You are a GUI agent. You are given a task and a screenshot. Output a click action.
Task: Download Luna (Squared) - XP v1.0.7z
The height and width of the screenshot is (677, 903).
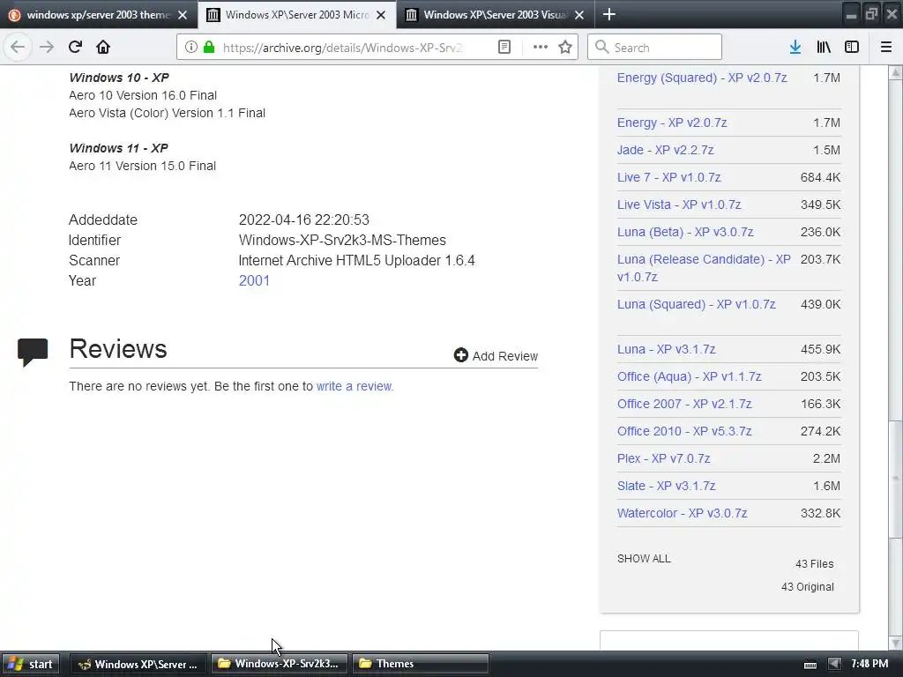pyautogui.click(x=697, y=304)
